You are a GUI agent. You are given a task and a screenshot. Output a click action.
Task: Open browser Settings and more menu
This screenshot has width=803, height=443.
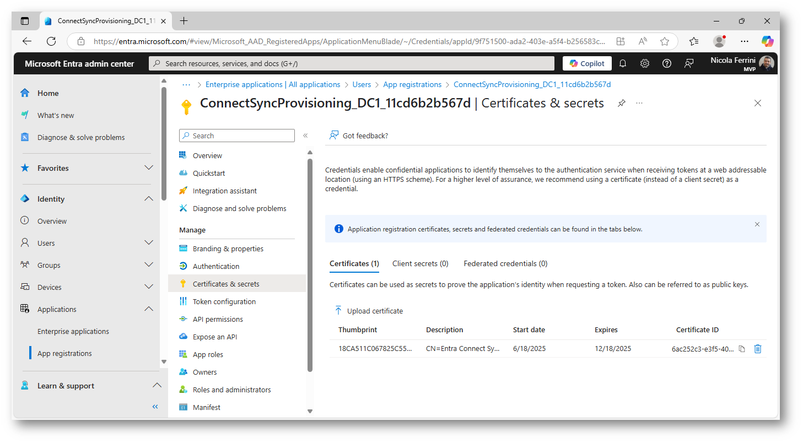(745, 41)
